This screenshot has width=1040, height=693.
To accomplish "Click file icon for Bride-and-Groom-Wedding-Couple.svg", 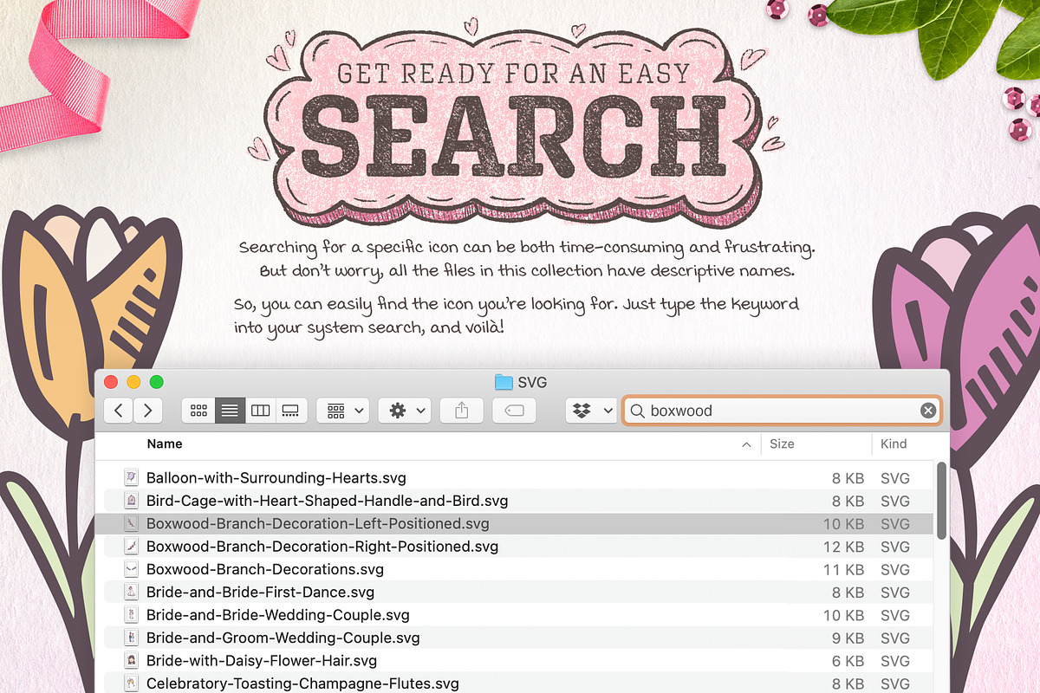I will point(131,638).
